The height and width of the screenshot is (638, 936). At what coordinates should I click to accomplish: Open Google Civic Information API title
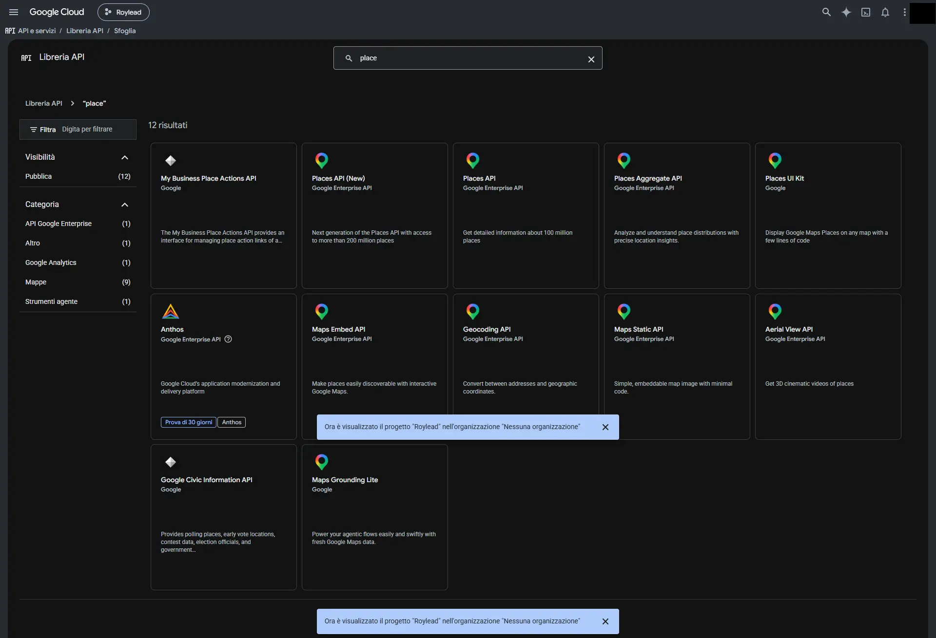pos(207,480)
